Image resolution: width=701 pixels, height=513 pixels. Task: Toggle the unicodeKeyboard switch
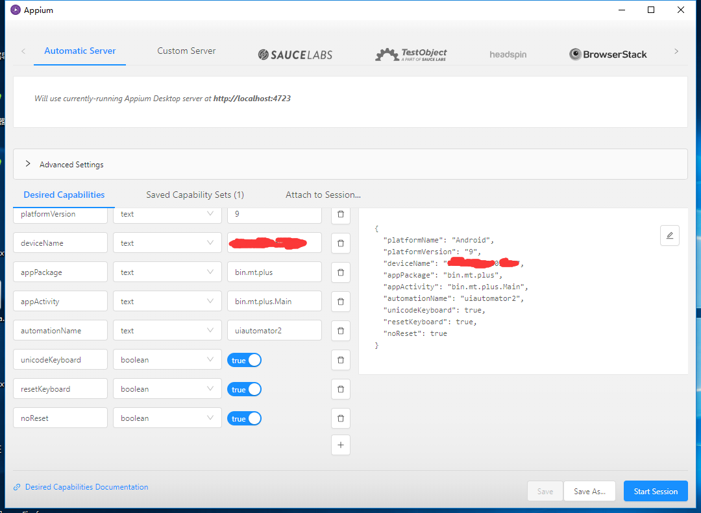tap(244, 360)
